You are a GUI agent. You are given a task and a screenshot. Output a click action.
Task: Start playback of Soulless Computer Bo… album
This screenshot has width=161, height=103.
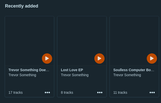[x=152, y=58]
